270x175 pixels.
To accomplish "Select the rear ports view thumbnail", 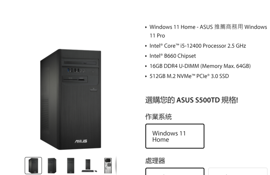I will (x=108, y=165).
